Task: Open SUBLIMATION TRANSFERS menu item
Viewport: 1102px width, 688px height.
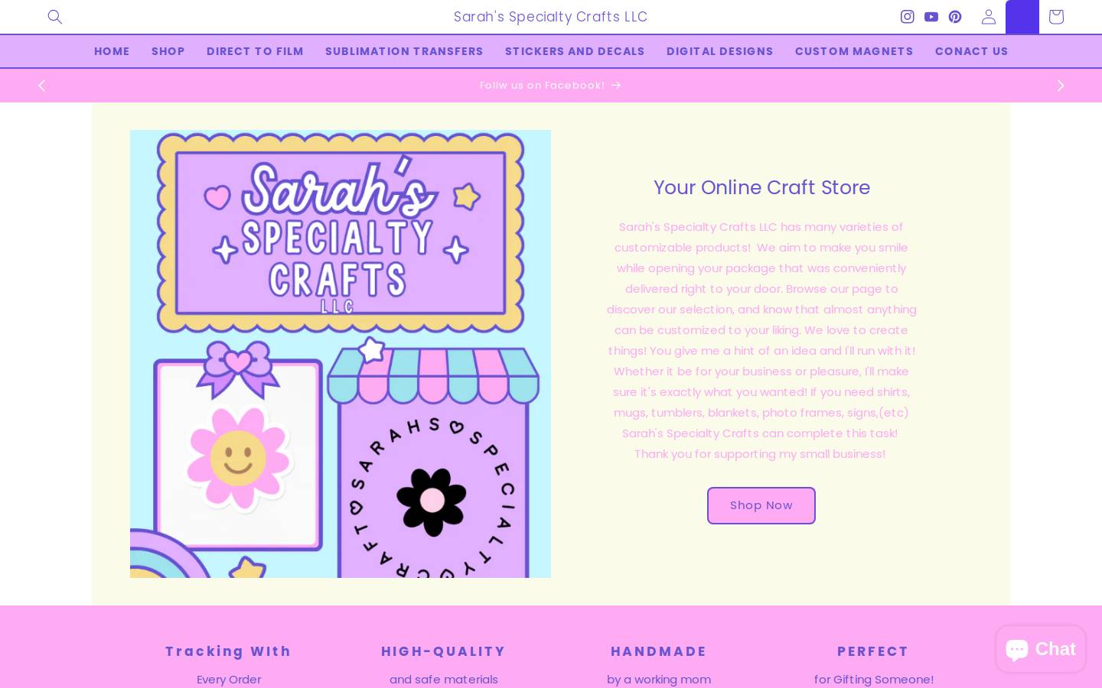Action: click(404, 51)
